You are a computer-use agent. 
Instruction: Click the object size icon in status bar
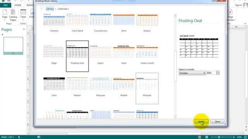pos(39,137)
